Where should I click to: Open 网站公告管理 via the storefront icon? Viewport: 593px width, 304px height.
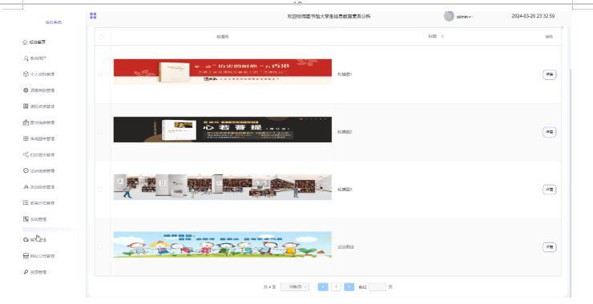(38, 256)
